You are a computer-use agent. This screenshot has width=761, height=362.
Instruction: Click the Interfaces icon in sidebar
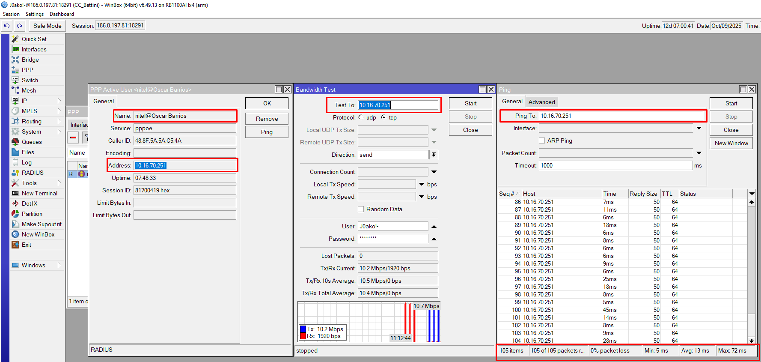point(15,49)
